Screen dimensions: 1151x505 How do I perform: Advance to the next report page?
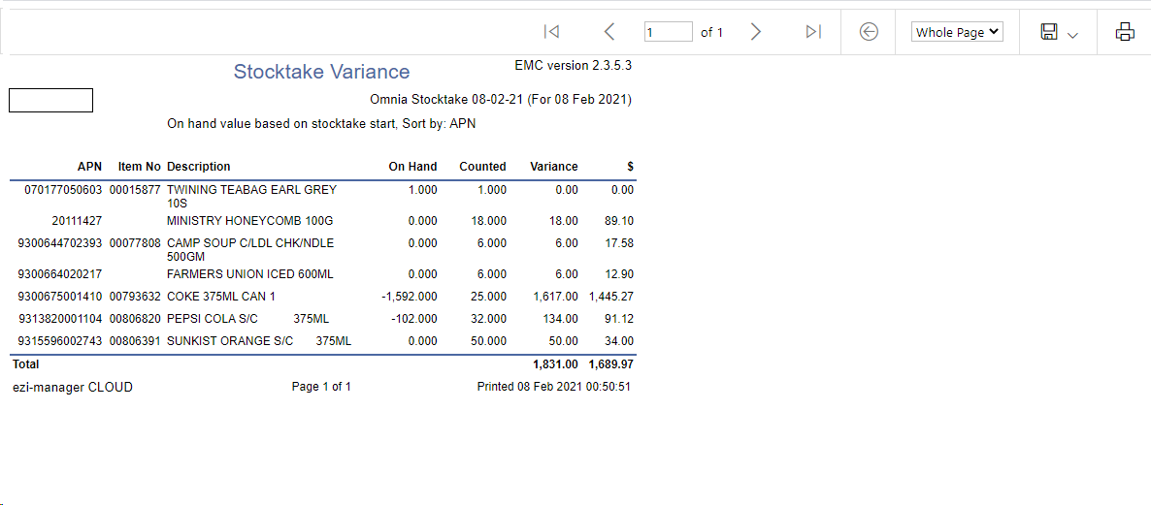(x=756, y=32)
